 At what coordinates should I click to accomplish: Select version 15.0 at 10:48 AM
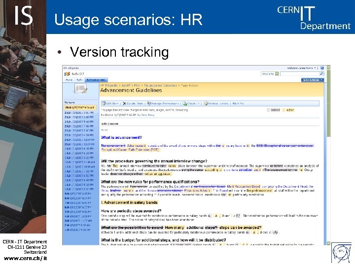[80, 166]
